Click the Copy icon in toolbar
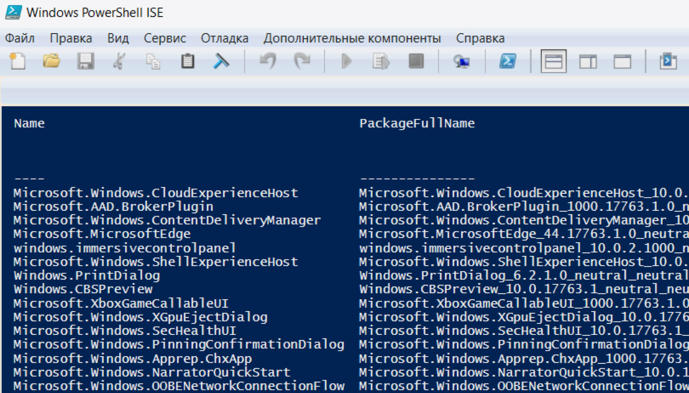Image resolution: width=689 pixels, height=393 pixels. point(153,61)
